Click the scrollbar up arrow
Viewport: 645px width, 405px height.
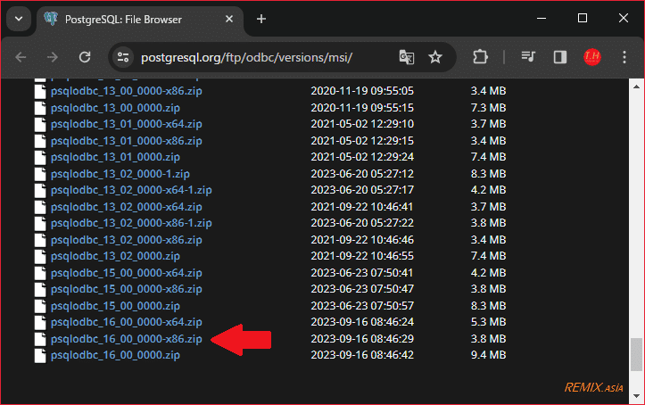[636, 87]
